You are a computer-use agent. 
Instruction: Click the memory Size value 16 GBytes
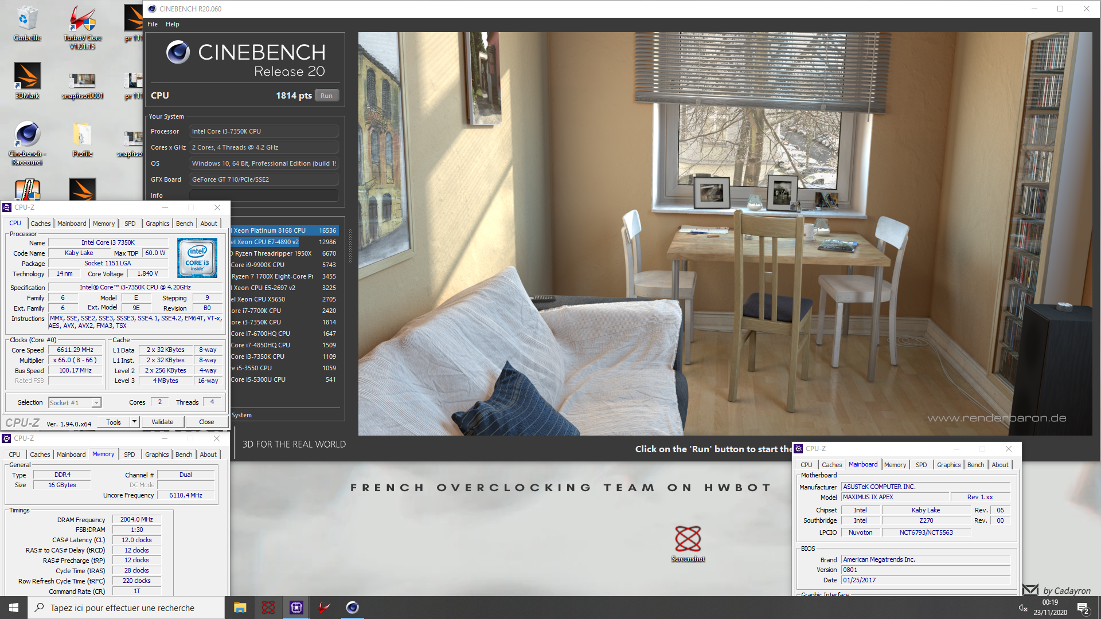tap(62, 485)
